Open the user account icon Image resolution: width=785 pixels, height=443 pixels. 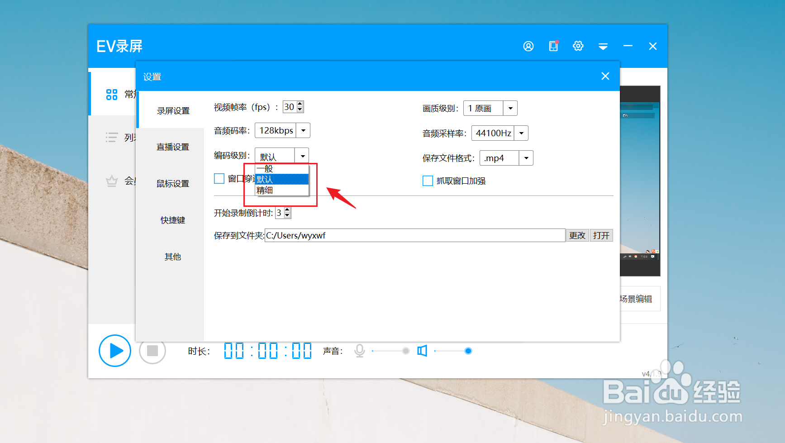coord(528,46)
